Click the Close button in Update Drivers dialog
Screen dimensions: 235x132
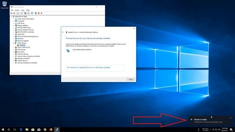[x=131, y=80]
